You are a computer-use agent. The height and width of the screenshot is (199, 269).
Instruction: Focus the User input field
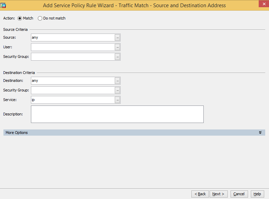(72, 47)
